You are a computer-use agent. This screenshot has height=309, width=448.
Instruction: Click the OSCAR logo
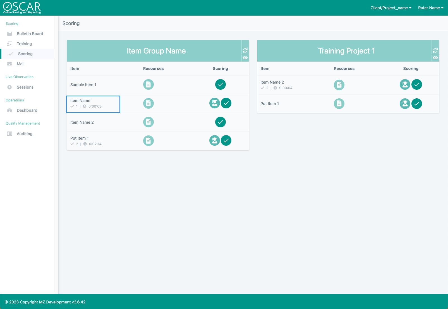(x=22, y=8)
